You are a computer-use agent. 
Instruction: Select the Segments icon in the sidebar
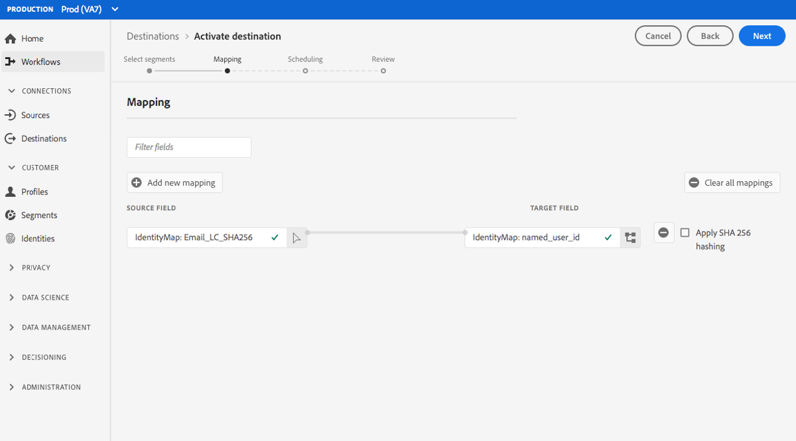(9, 215)
